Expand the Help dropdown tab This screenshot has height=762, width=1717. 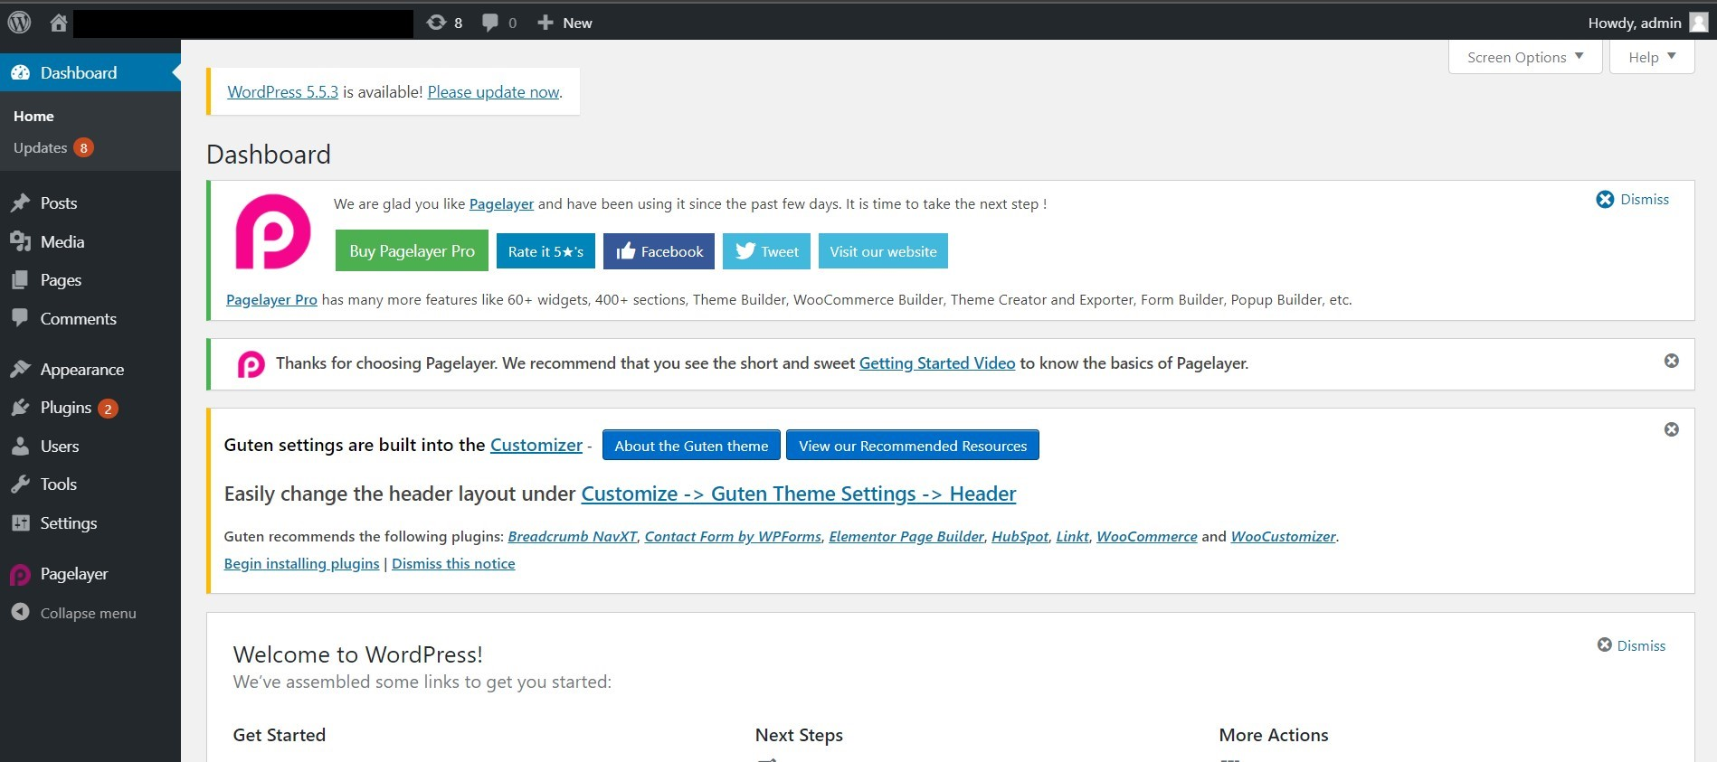(1652, 57)
